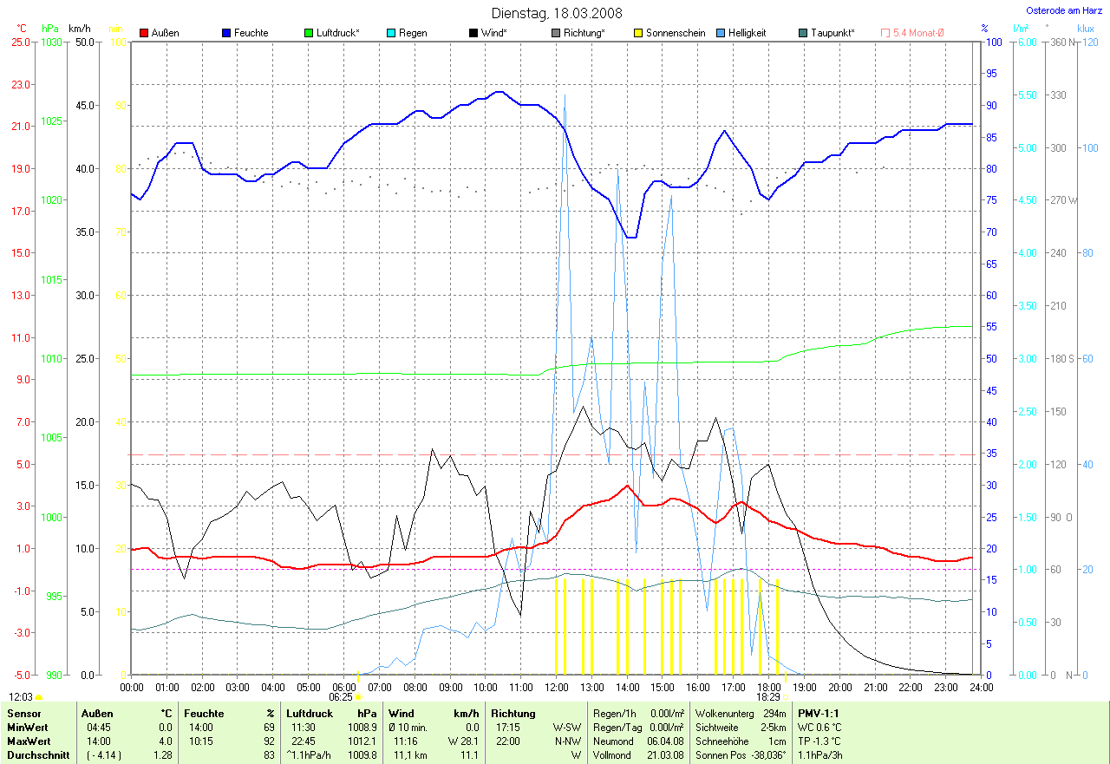Click the Osterode am Harz location link

tap(1063, 10)
